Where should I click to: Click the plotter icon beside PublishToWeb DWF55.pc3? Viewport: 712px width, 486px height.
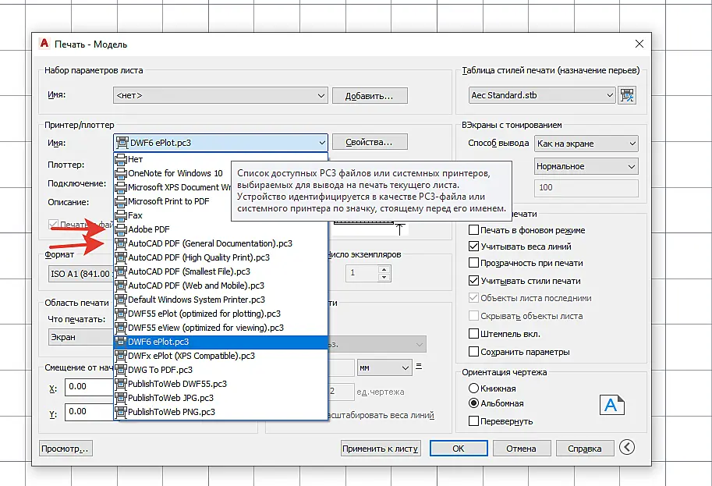tap(120, 385)
